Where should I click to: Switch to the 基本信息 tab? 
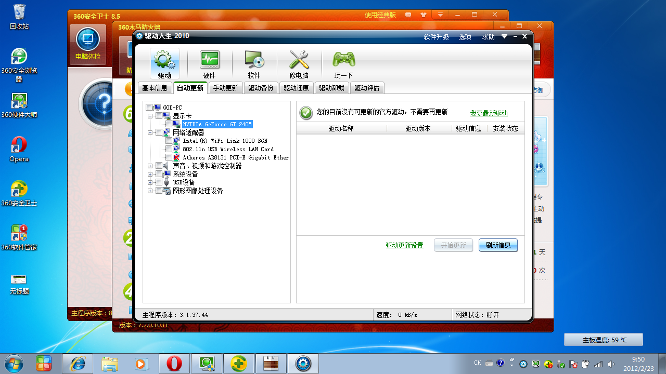pyautogui.click(x=155, y=88)
